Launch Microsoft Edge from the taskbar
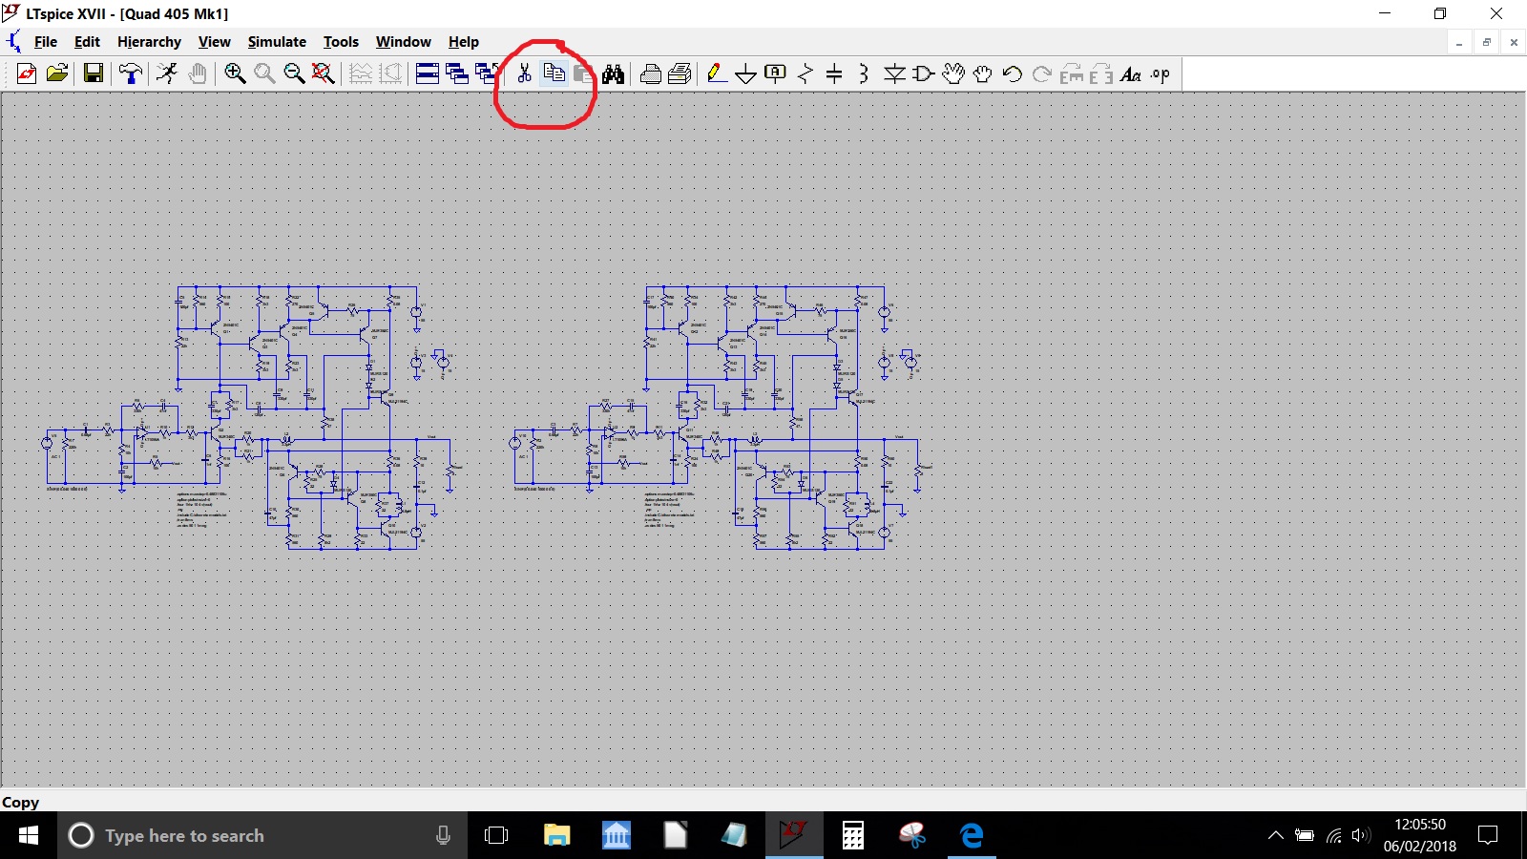Image resolution: width=1527 pixels, height=859 pixels. point(972,835)
